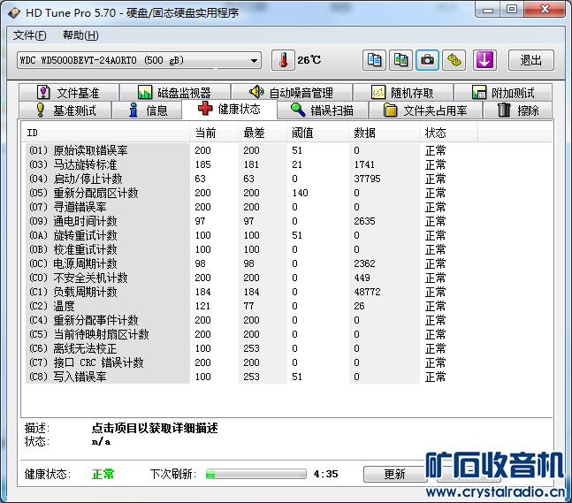The width and height of the screenshot is (572, 503).
Task: Sort by the ID column header
Action: click(105, 133)
